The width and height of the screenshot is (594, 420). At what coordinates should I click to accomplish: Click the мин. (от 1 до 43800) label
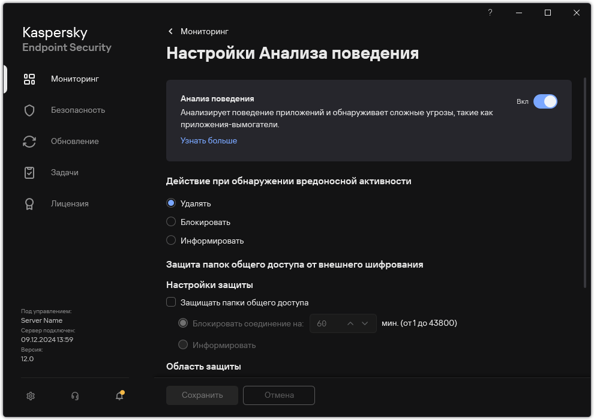(419, 323)
